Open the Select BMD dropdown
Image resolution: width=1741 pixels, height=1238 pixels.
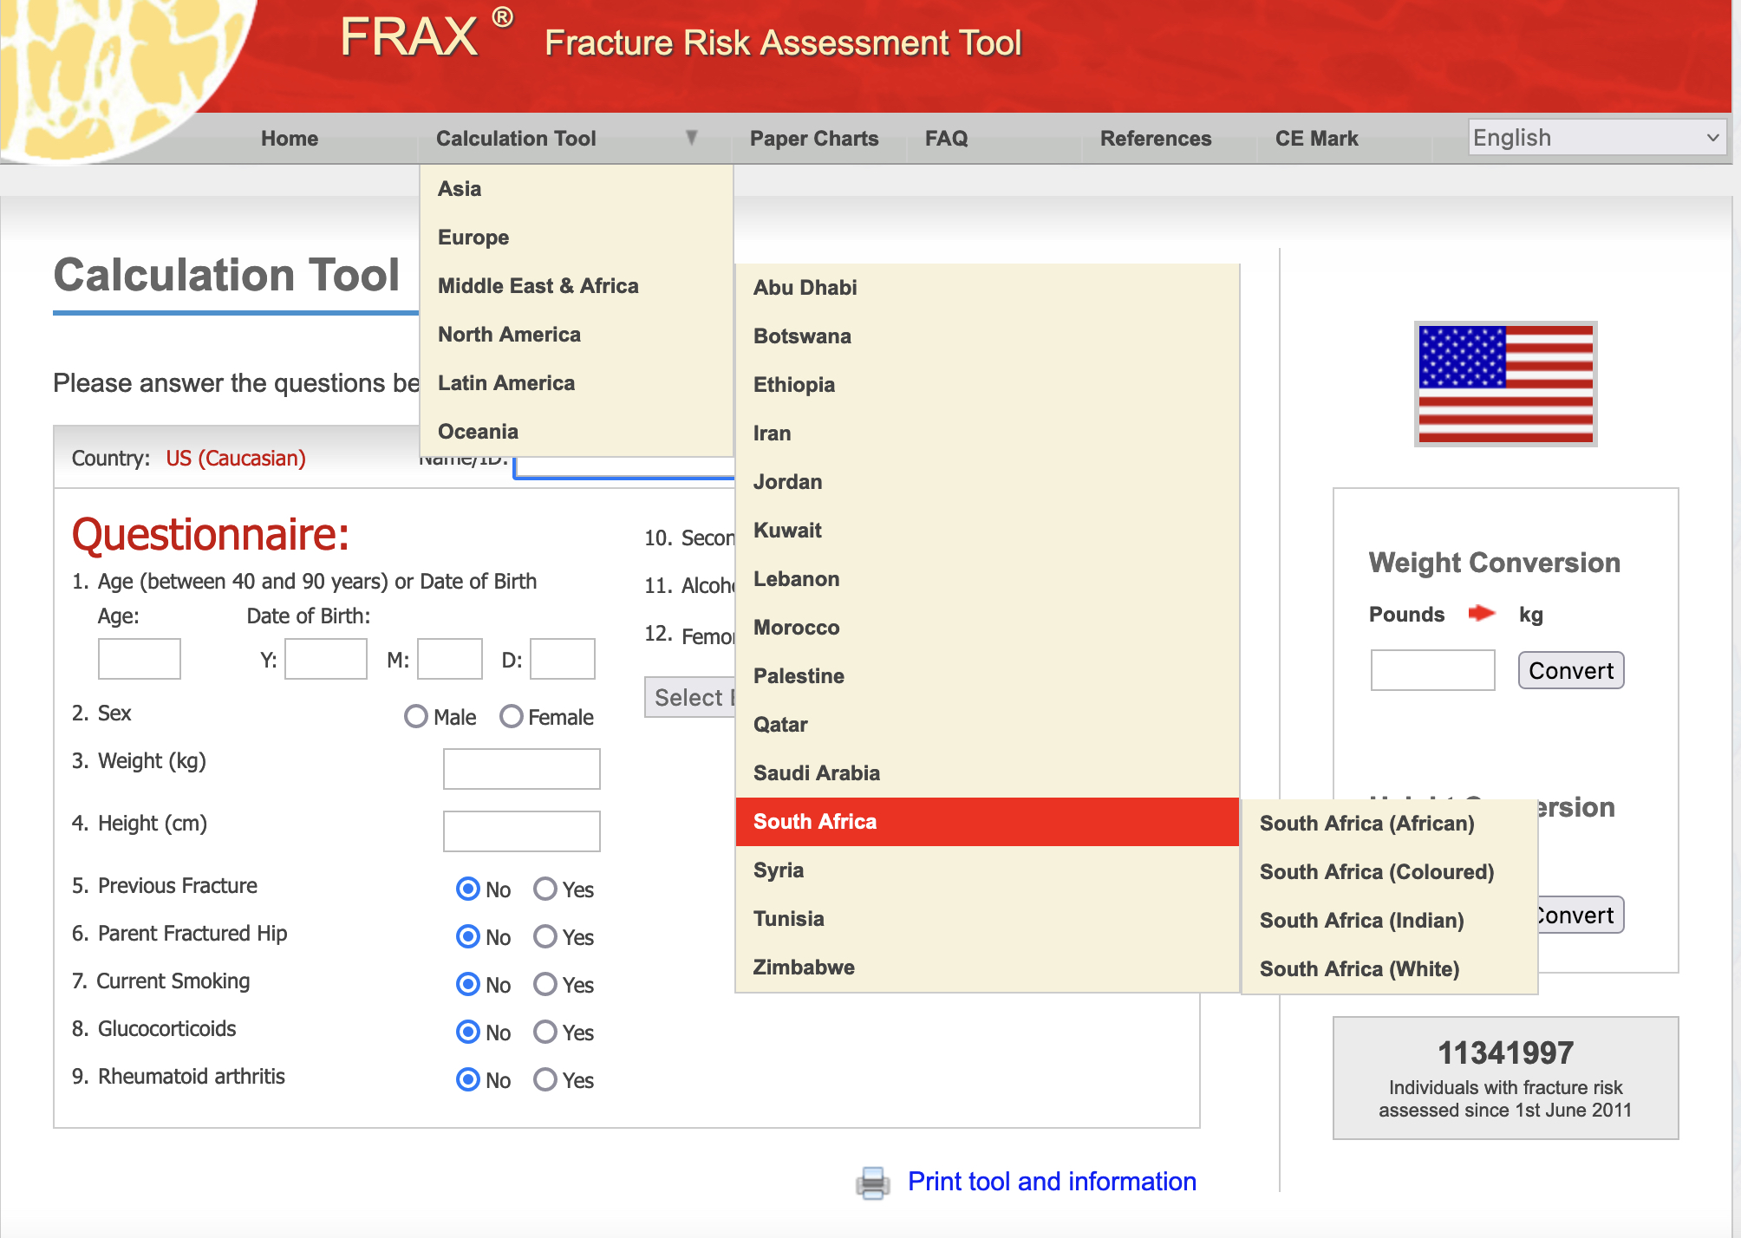(690, 698)
